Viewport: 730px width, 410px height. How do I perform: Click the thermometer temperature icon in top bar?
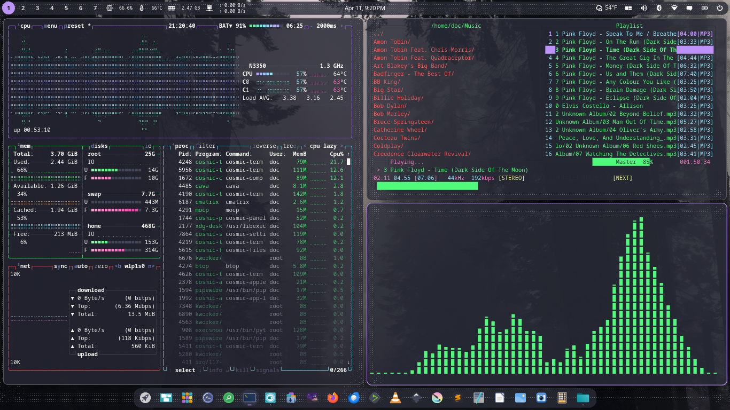pyautogui.click(x=142, y=8)
